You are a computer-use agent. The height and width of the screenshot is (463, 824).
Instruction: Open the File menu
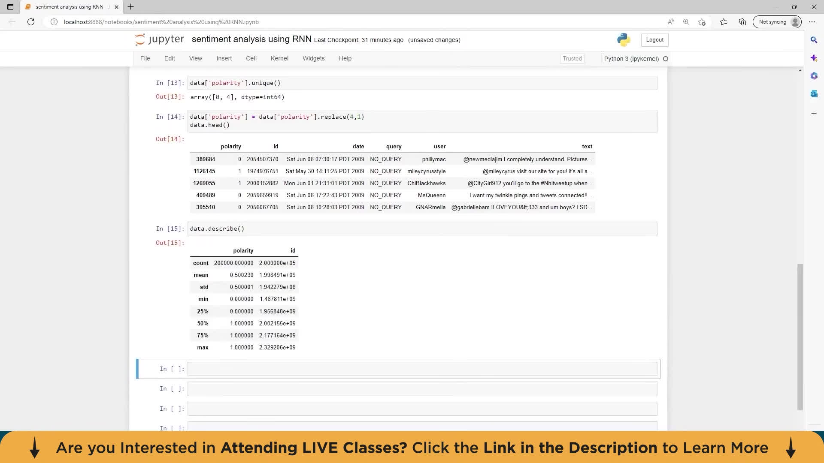coord(145,58)
